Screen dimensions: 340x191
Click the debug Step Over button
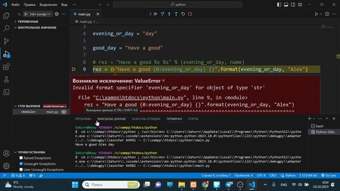[x=163, y=14]
